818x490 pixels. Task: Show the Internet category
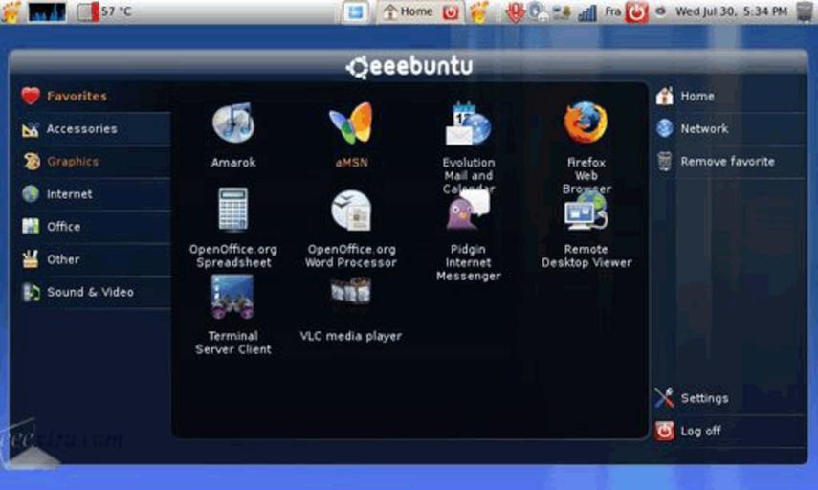click(x=70, y=194)
